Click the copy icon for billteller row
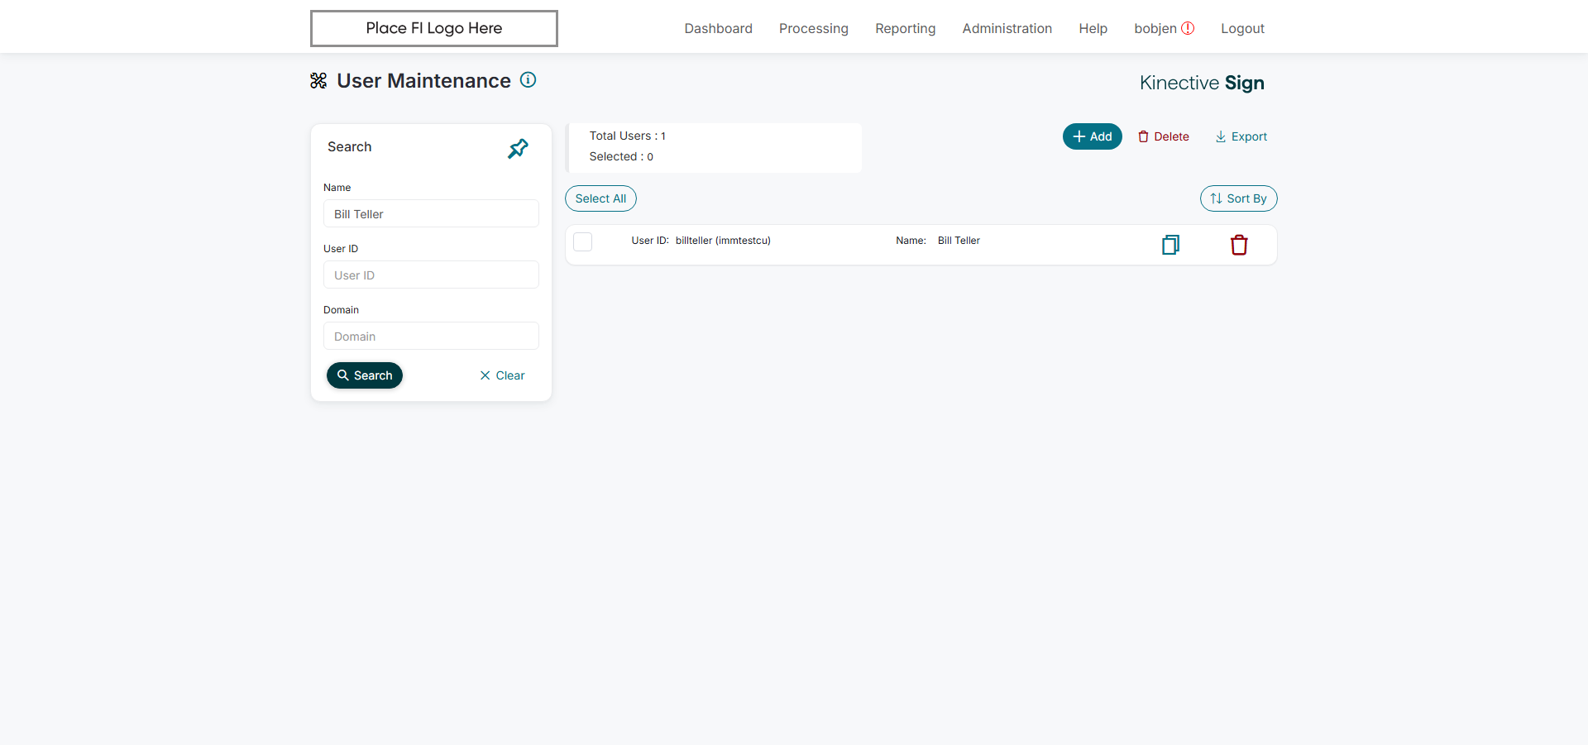 pyautogui.click(x=1170, y=245)
